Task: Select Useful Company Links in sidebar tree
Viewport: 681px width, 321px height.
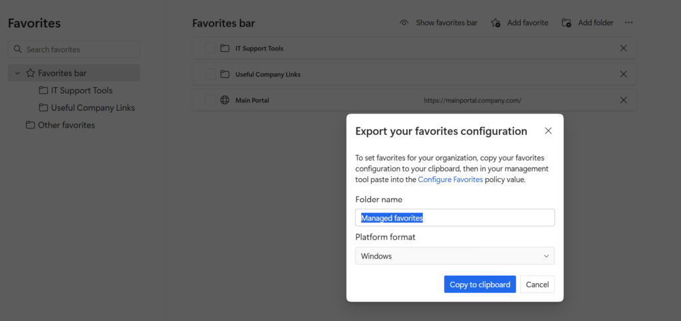Action: coord(93,108)
